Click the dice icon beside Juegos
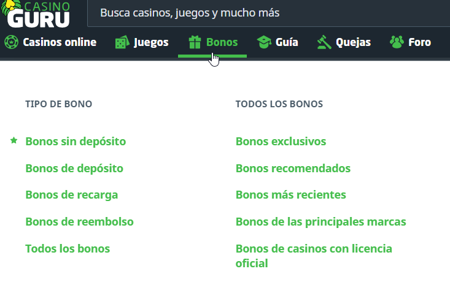450x293 pixels. pyautogui.click(x=122, y=42)
